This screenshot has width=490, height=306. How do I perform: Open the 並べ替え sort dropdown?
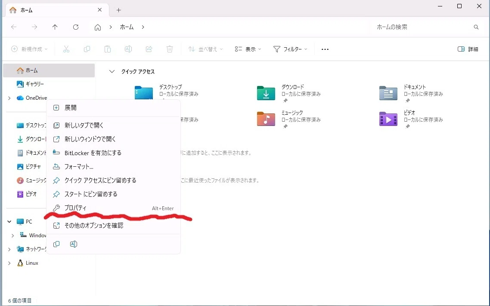tap(205, 49)
